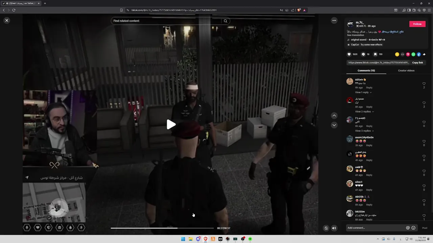Share video to Facebook
This screenshot has height=243, width=433.
[419, 54]
